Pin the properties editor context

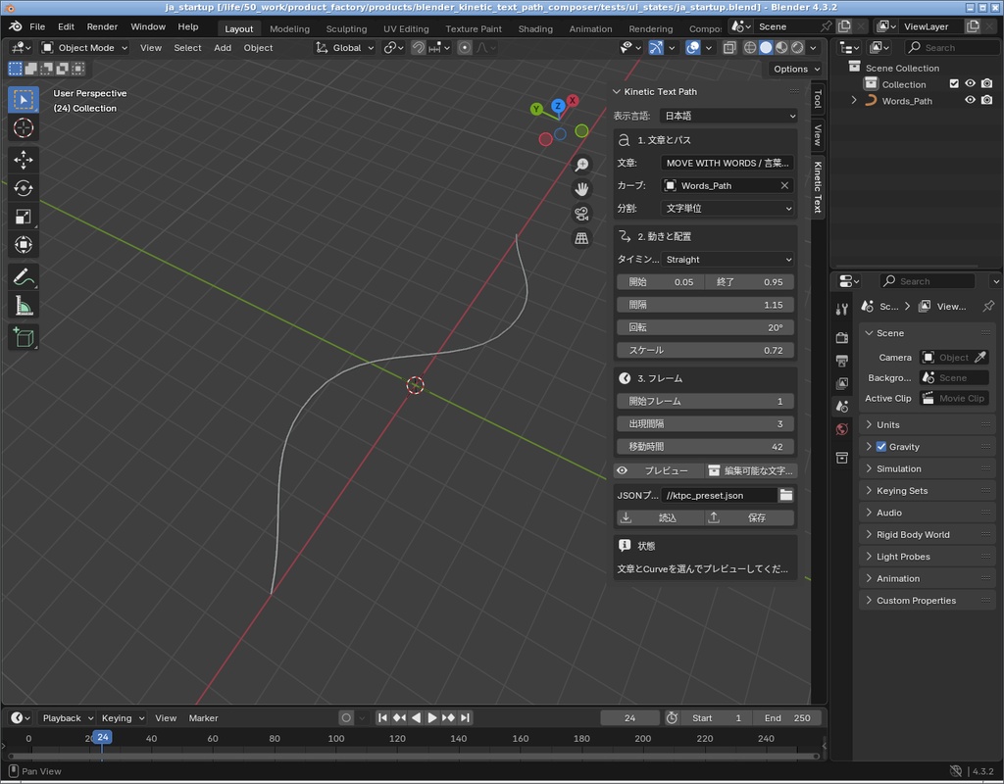click(x=988, y=306)
